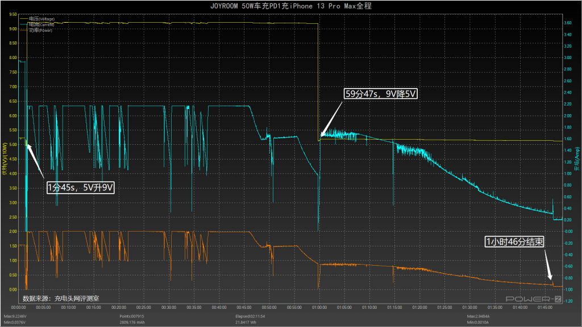582x327 pixels.
Task: Click the 1.00 current axis label
Action: [568, 174]
